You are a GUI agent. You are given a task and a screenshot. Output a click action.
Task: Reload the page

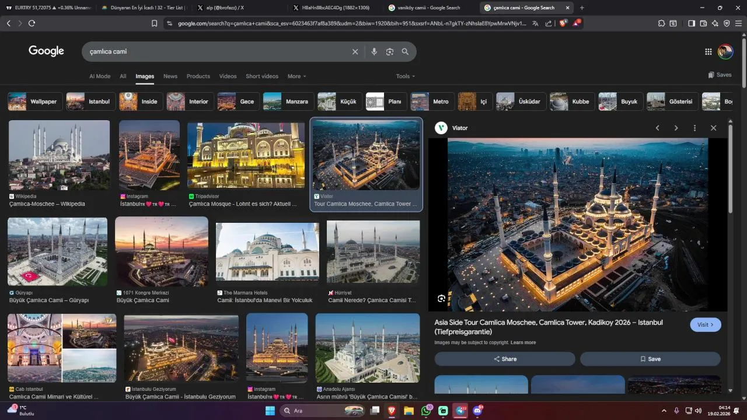[x=32, y=23]
